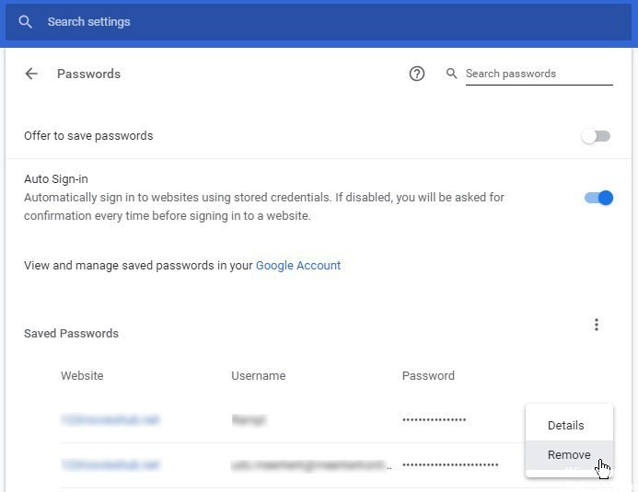This screenshot has width=638, height=492.
Task: Focus the Search settings field
Action: (x=276, y=22)
